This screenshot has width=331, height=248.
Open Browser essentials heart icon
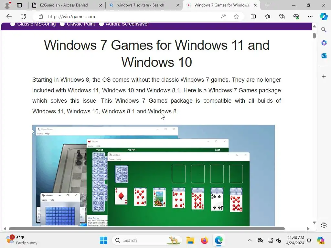tap(296, 16)
